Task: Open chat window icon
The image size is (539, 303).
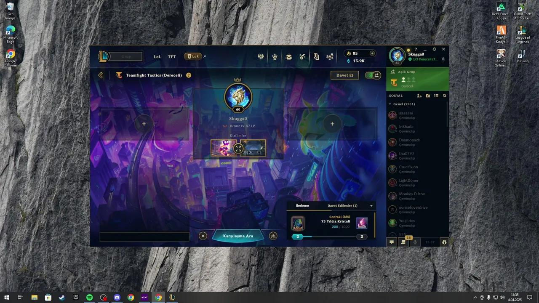Action: tap(392, 242)
